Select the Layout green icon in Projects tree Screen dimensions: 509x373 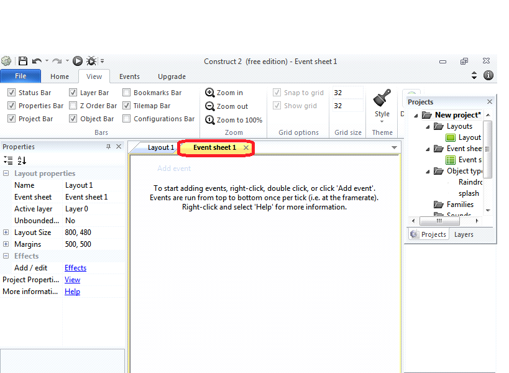(x=451, y=137)
